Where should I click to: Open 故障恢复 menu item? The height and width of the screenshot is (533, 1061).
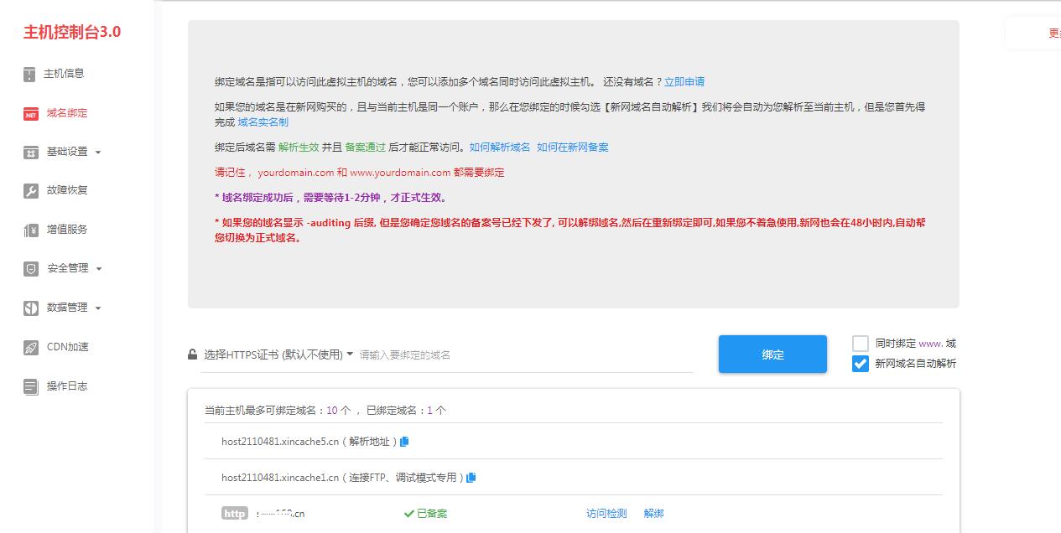coord(67,190)
